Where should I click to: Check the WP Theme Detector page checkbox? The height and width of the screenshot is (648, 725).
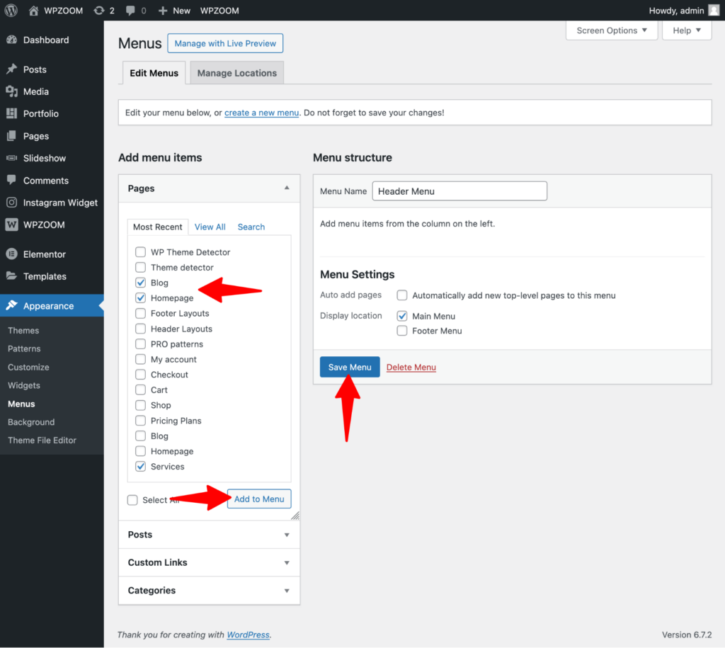coord(140,252)
